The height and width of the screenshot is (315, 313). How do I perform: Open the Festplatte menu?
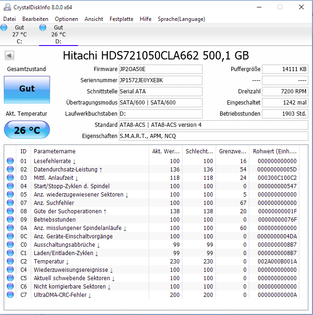(121, 19)
